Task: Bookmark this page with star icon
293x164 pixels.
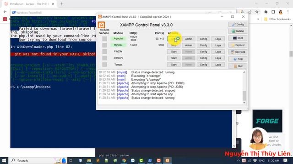Action: coord(257,12)
